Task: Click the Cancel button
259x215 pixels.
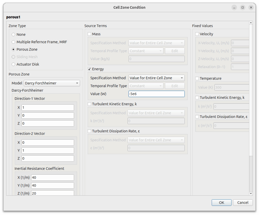Action: [243, 202]
